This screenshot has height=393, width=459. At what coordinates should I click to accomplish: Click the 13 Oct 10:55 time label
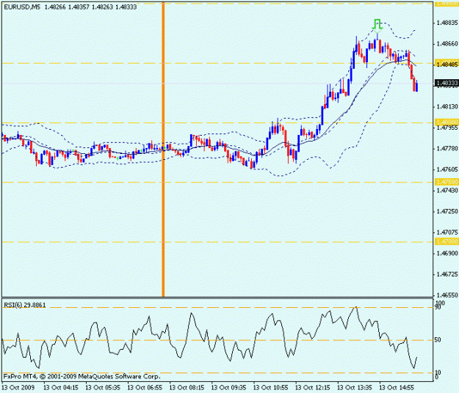(270, 388)
